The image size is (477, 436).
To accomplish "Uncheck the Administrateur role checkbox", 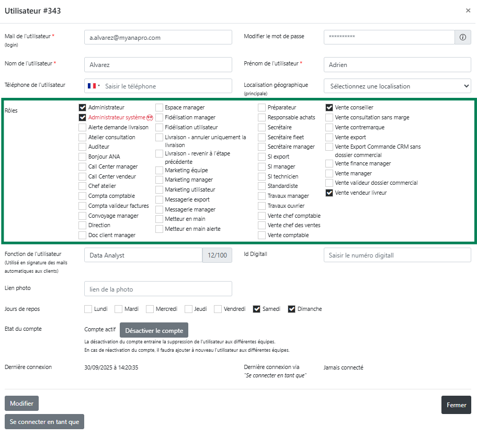I will [83, 108].
